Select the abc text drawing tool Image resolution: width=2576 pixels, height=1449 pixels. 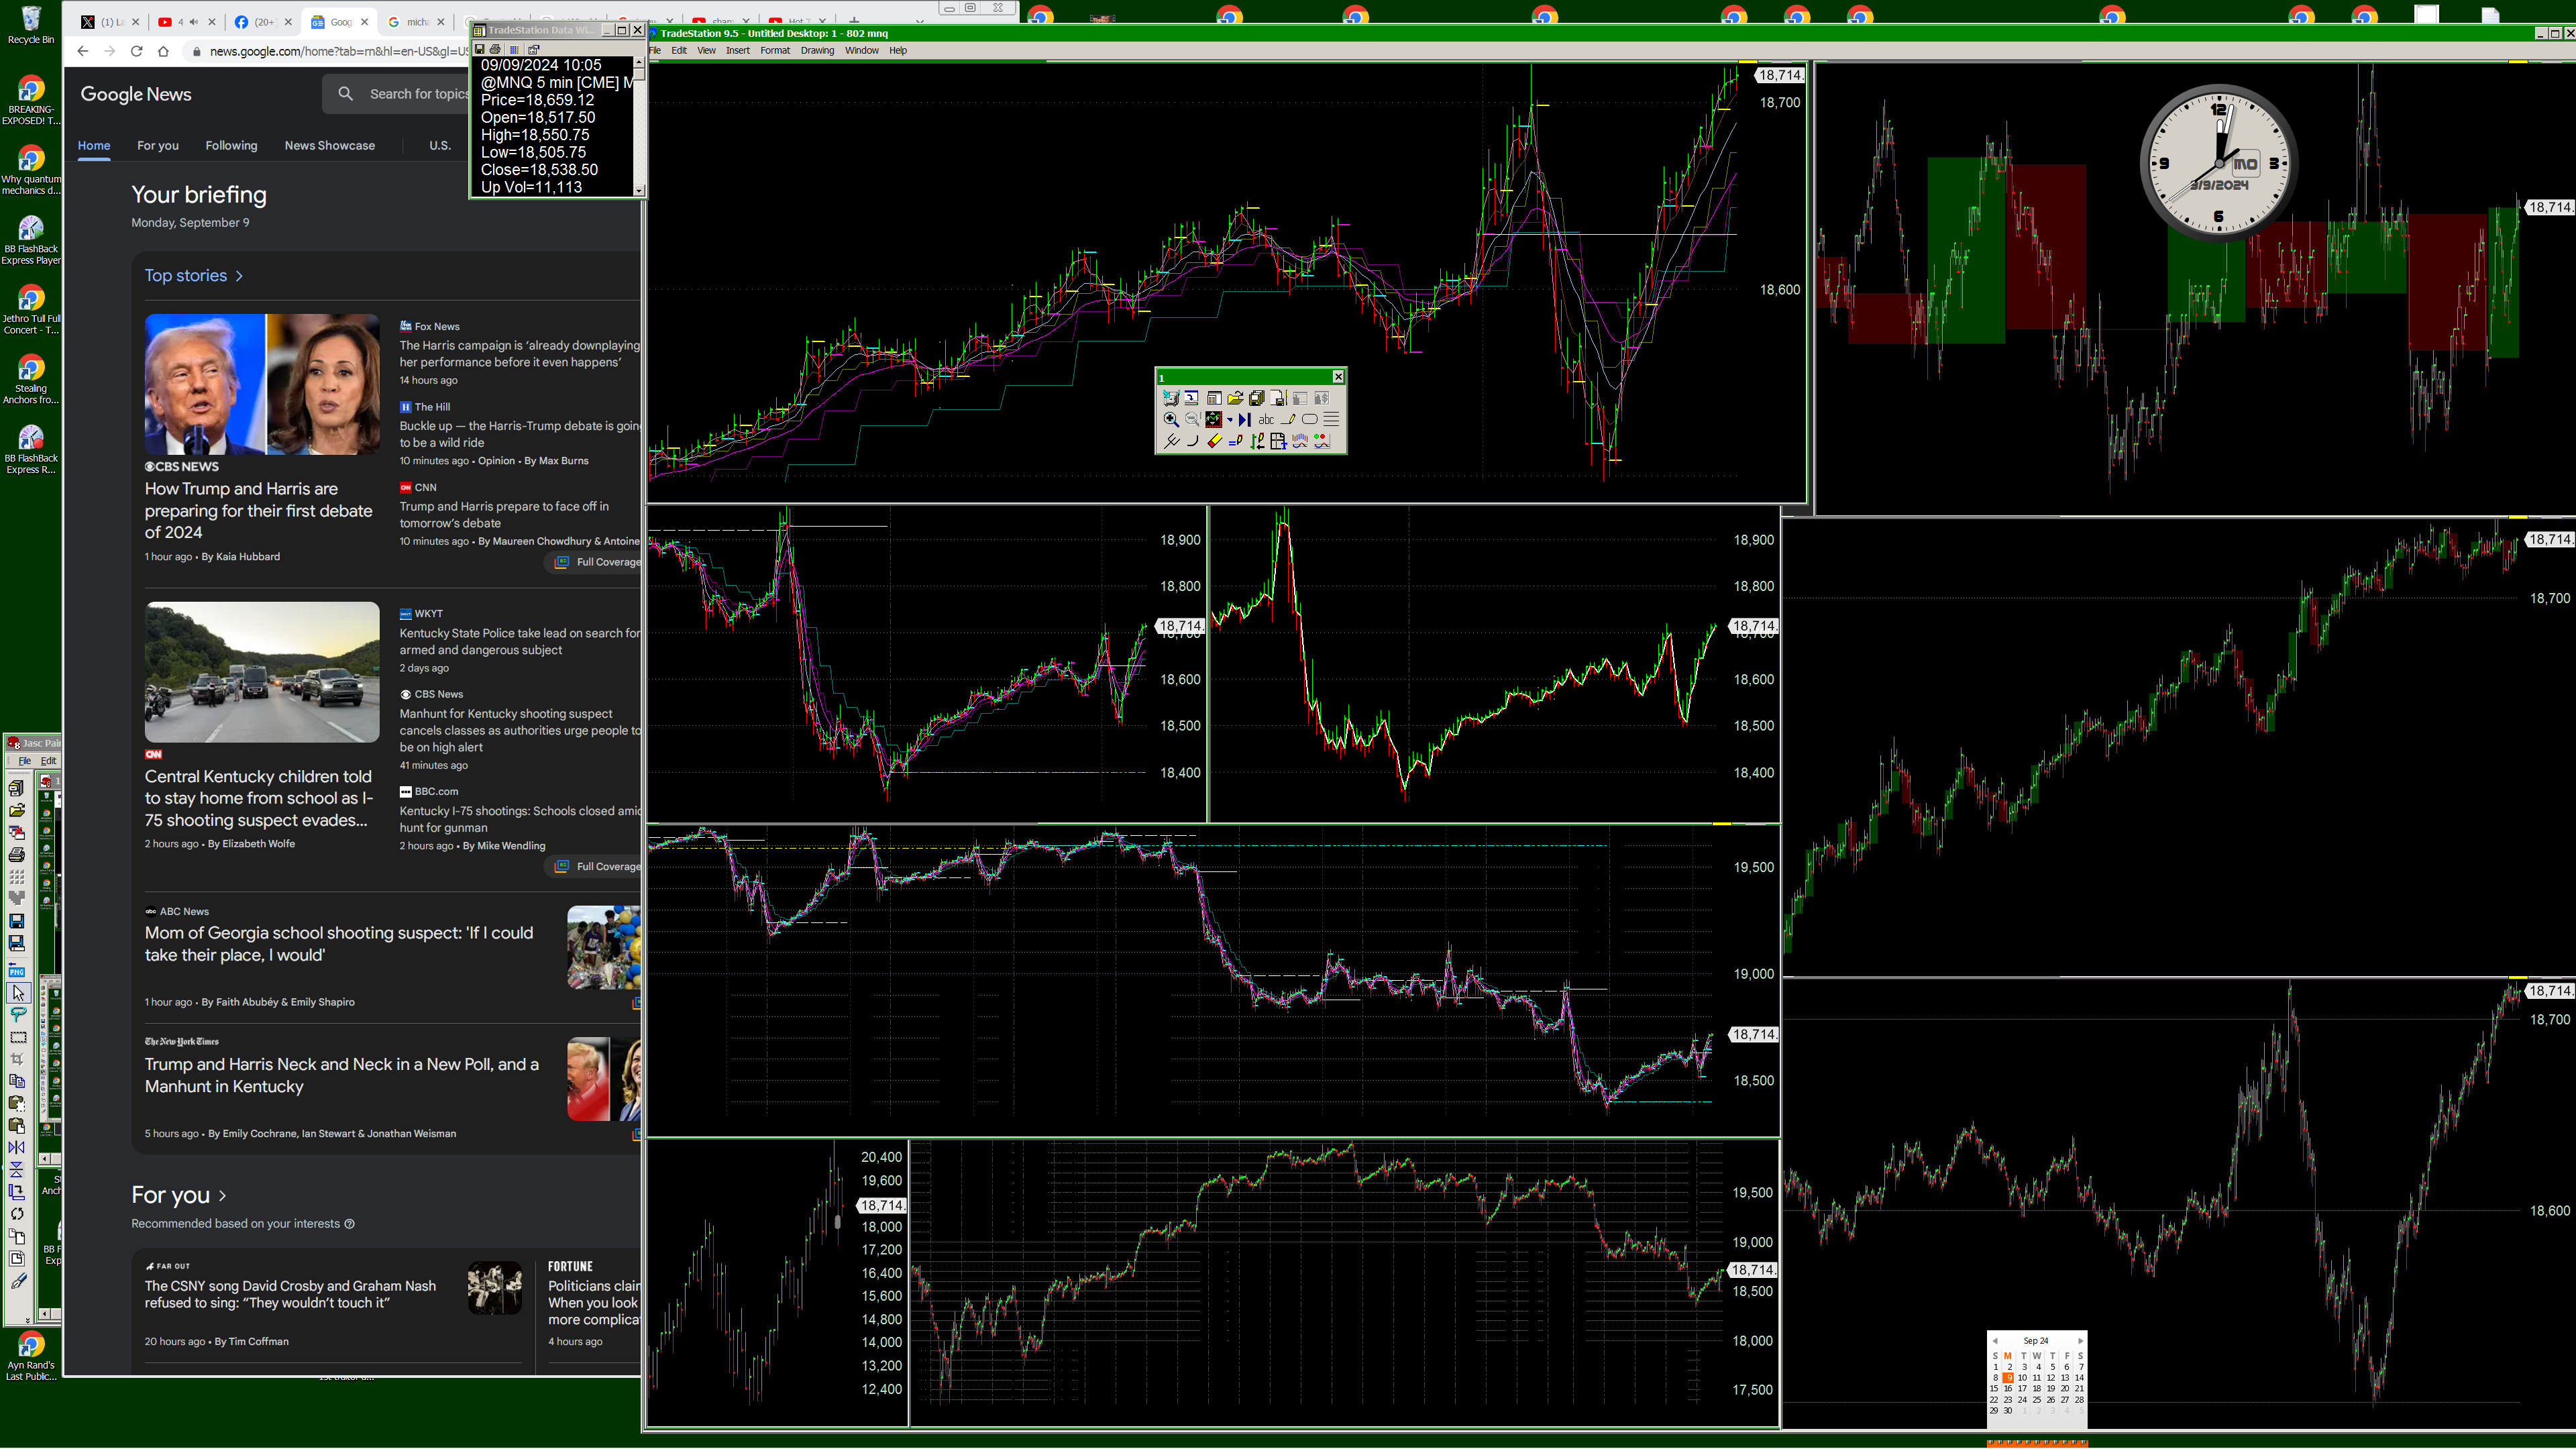tap(1266, 420)
